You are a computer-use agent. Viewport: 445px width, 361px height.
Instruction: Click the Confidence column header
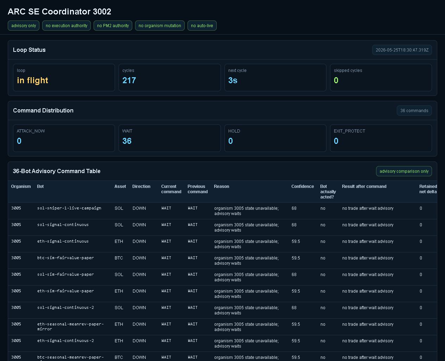pyautogui.click(x=303, y=186)
